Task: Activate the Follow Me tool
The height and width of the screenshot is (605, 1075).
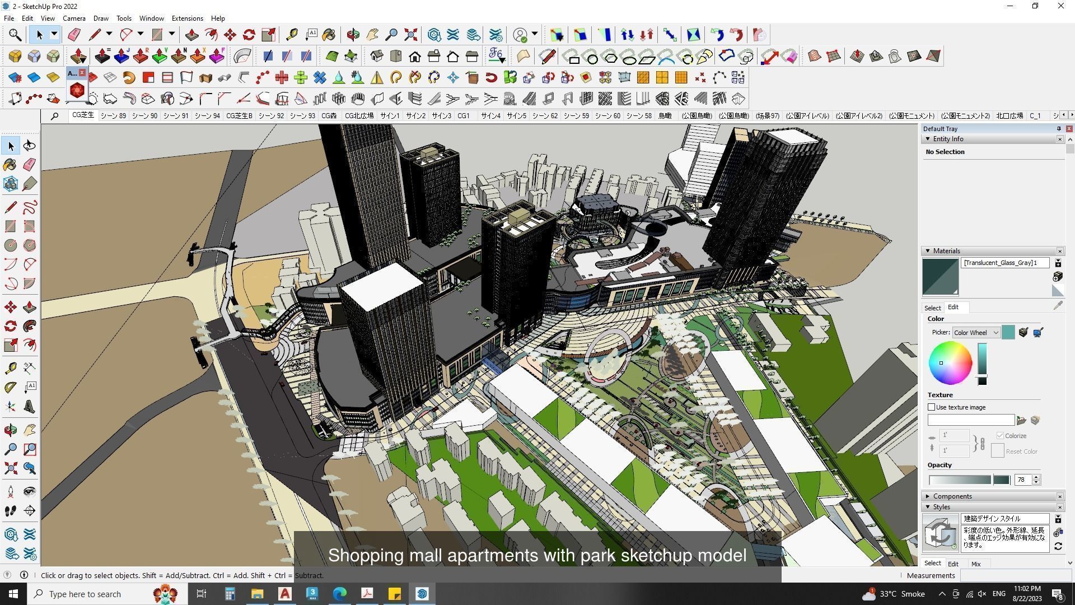Action: [x=30, y=326]
